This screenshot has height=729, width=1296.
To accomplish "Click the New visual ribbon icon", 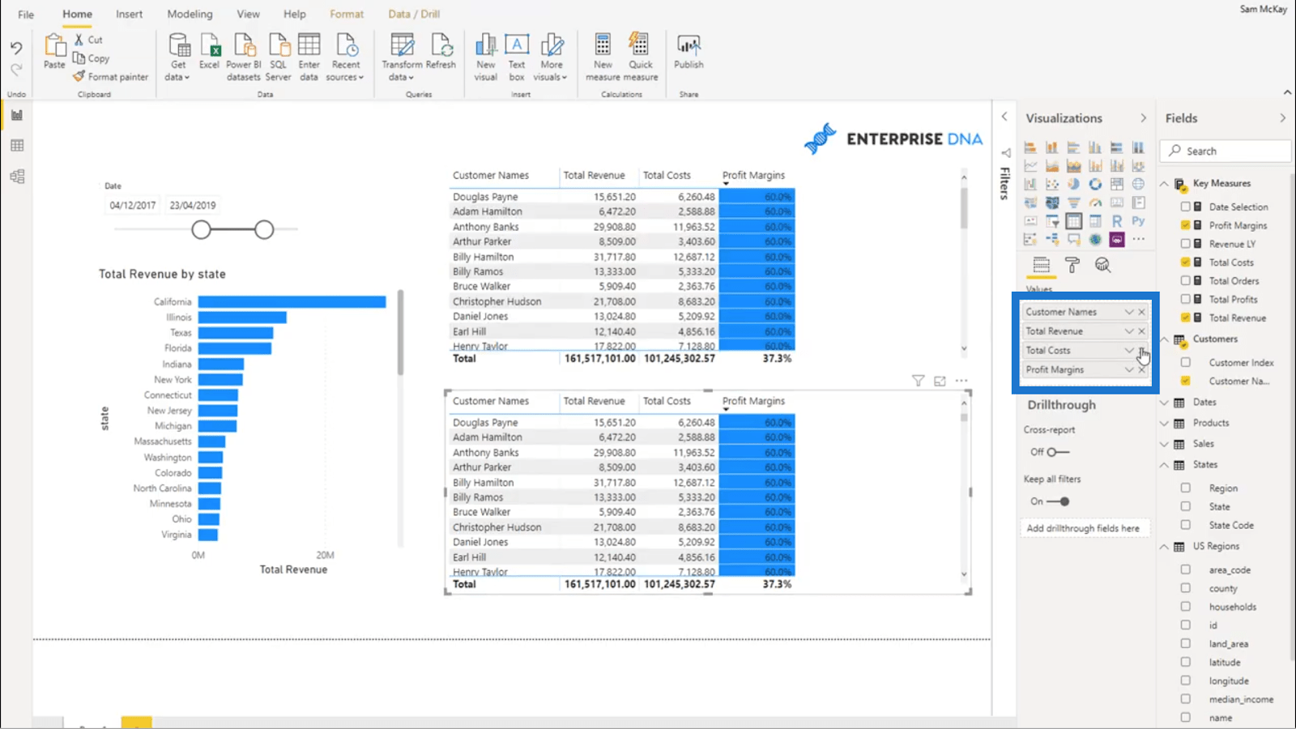I will tap(486, 57).
